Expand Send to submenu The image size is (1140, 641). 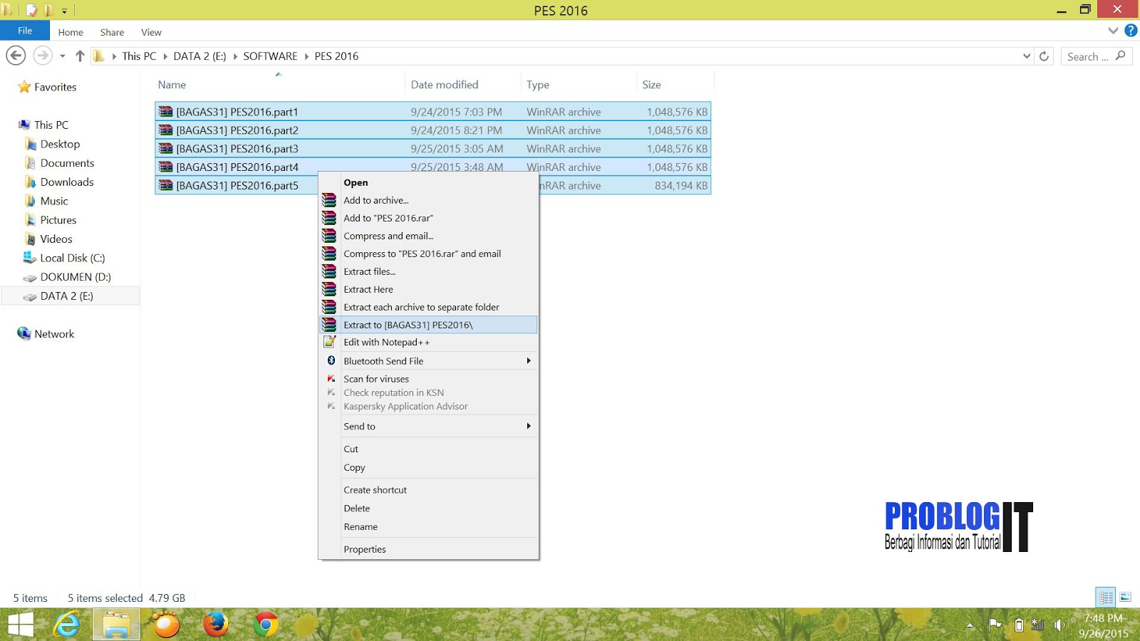click(x=528, y=426)
